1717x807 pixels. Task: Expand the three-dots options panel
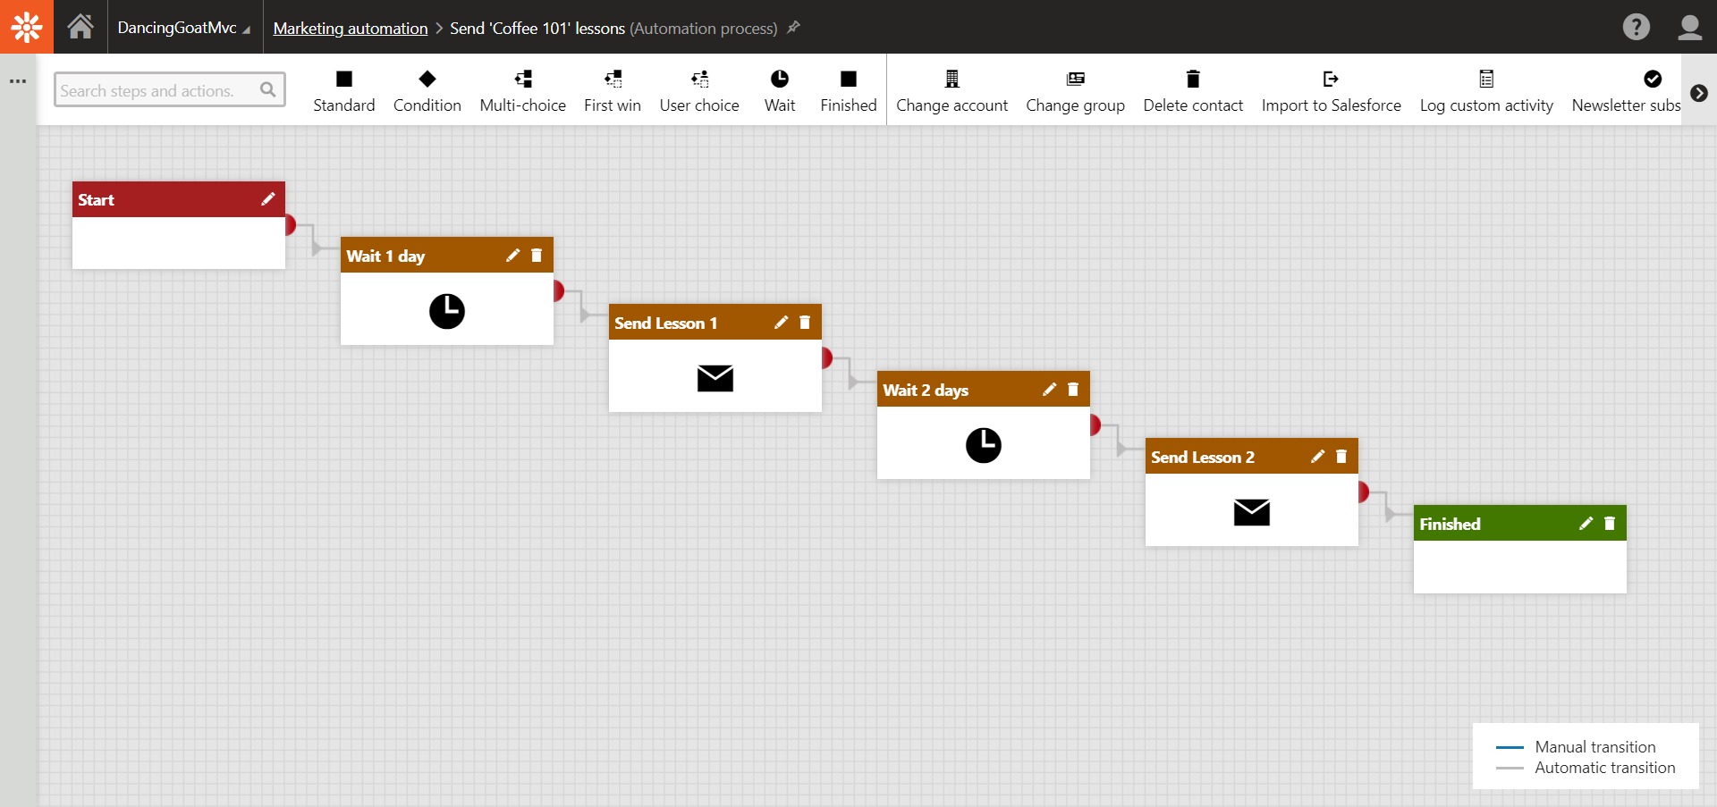(18, 81)
